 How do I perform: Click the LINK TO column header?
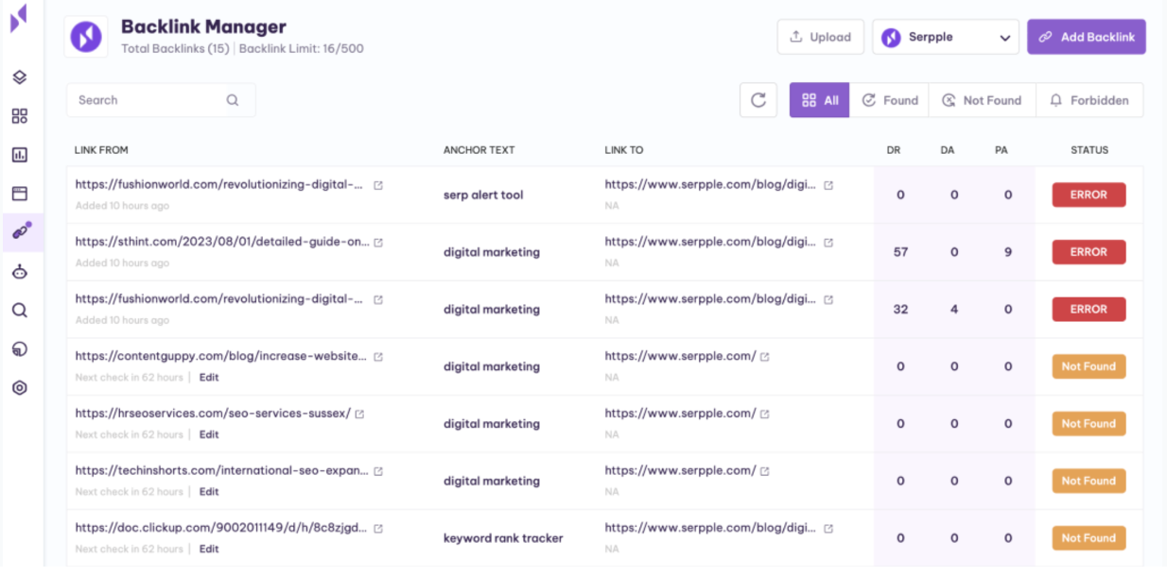pyautogui.click(x=624, y=150)
